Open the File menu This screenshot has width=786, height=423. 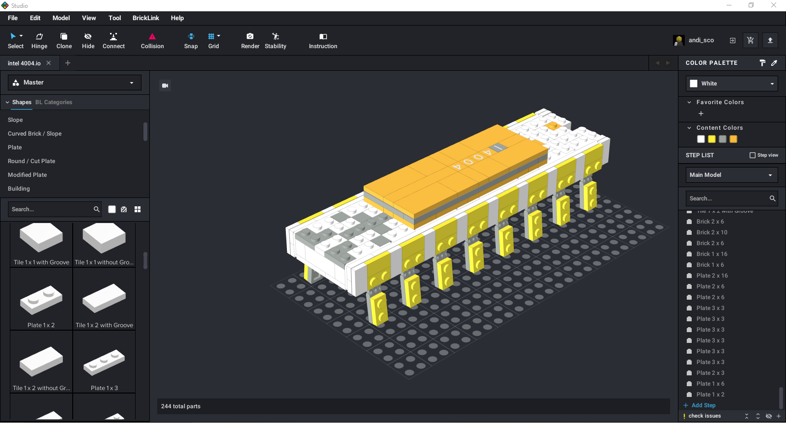13,18
